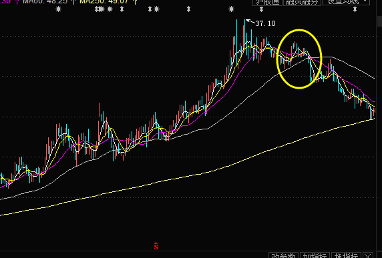Viewport: 382px width, 258px height.
Task: Click the 换指标 button
Action: pyautogui.click(x=346, y=255)
